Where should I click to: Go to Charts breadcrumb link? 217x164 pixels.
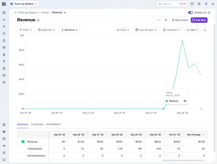tap(45, 13)
